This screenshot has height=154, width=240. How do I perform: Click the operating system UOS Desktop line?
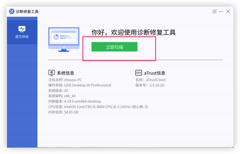(80, 85)
